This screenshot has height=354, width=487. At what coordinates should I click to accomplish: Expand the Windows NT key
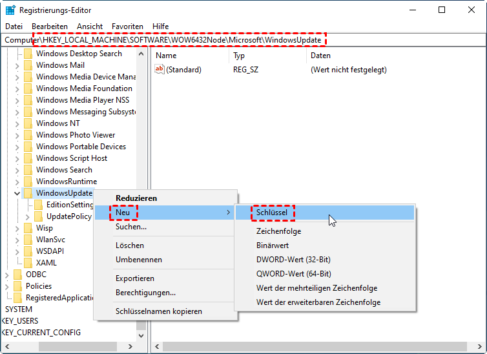pos(17,123)
